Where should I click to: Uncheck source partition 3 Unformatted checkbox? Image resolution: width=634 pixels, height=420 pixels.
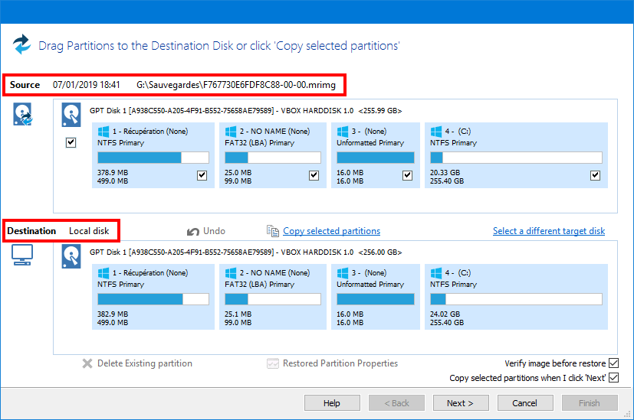408,175
